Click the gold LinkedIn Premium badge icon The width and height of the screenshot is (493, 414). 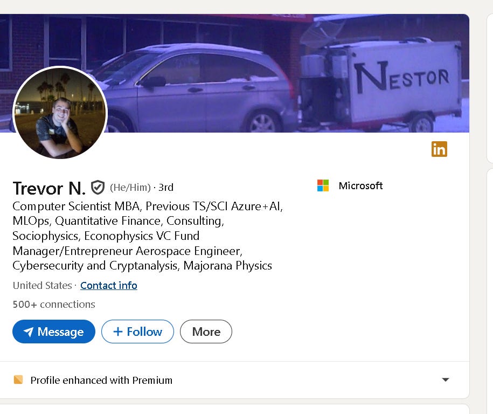439,149
